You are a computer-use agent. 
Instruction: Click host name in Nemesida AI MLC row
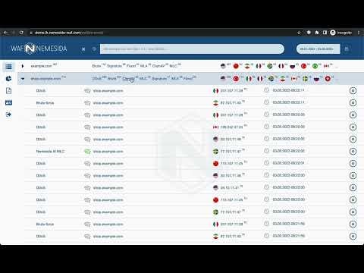[108, 152]
